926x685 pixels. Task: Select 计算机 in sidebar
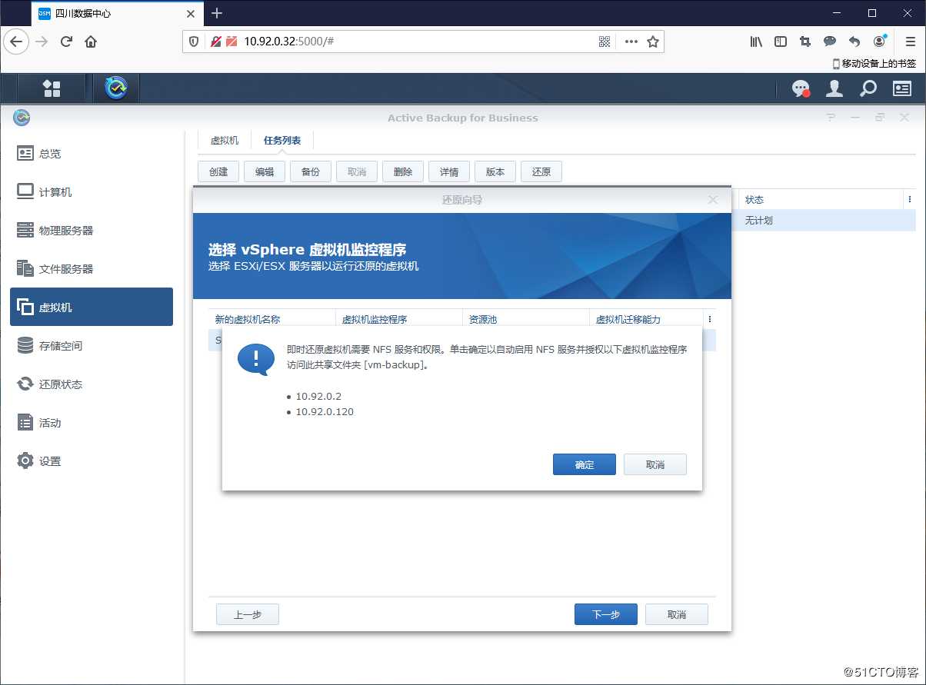click(x=92, y=191)
